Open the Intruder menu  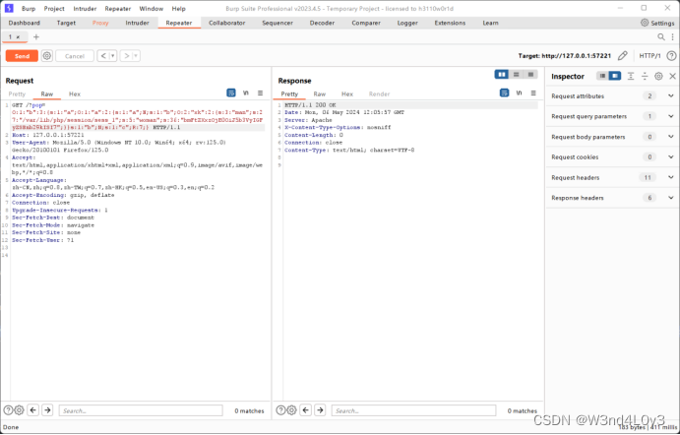(x=85, y=9)
